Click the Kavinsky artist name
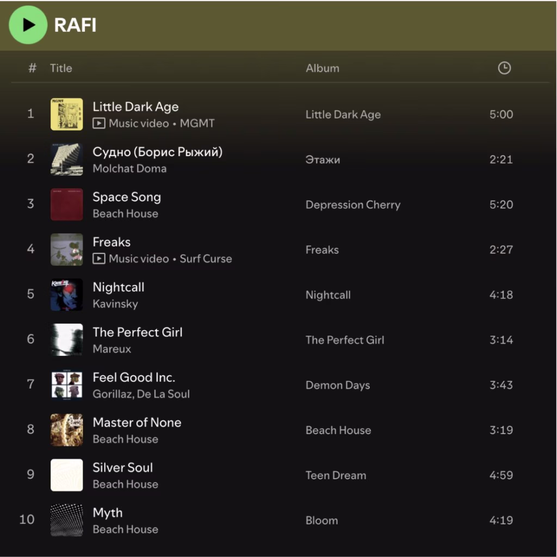Viewport: 557px width, 557px height. coord(115,304)
